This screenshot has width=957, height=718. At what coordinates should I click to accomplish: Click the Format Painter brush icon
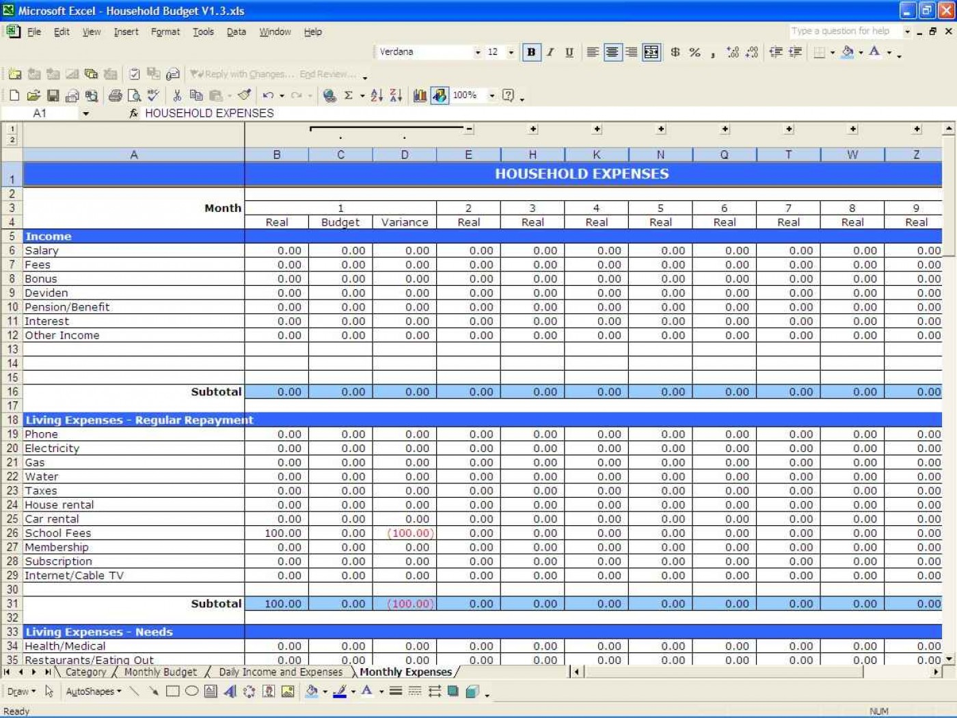pyautogui.click(x=245, y=96)
